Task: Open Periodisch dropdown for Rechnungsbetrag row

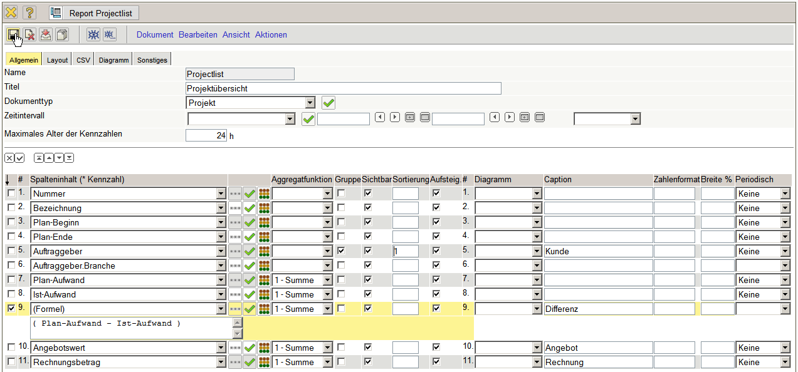Action: (x=785, y=362)
